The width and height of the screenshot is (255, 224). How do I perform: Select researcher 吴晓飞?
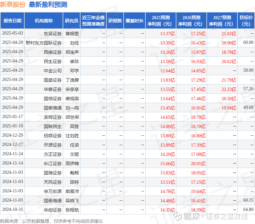[72, 201]
